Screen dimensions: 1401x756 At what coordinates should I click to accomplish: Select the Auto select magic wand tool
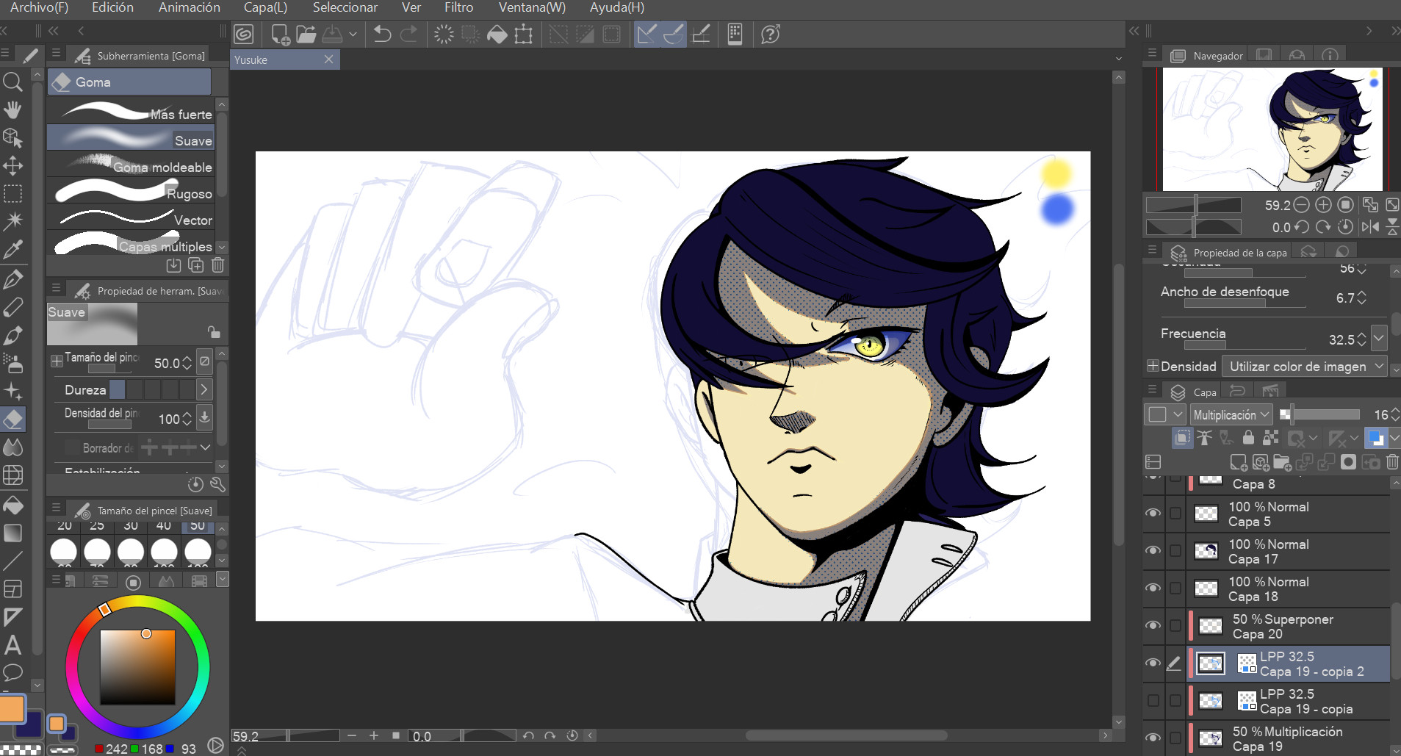tap(12, 221)
